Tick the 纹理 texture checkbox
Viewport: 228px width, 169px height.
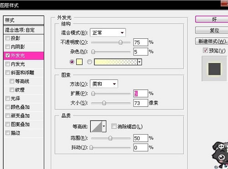pos(12,90)
